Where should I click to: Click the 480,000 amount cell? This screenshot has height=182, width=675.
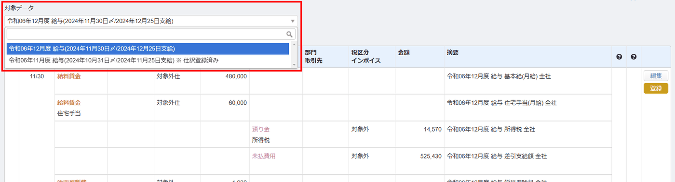(236, 76)
